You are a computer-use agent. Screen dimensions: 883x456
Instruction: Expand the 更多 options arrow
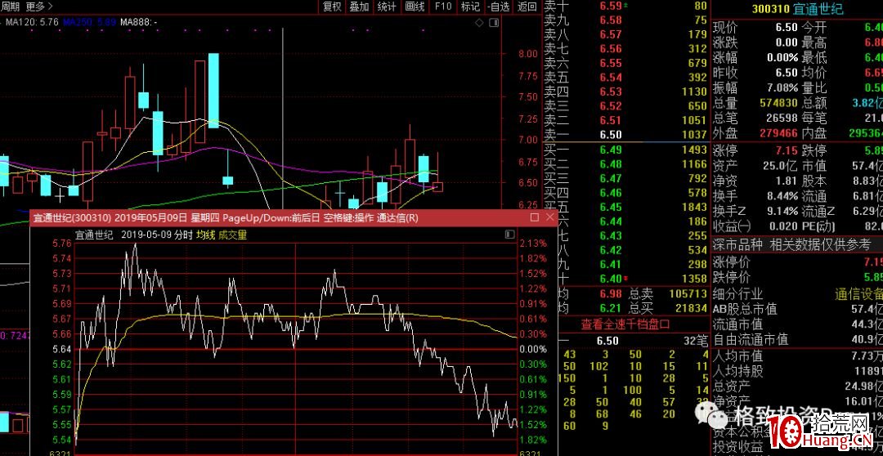[39, 7]
